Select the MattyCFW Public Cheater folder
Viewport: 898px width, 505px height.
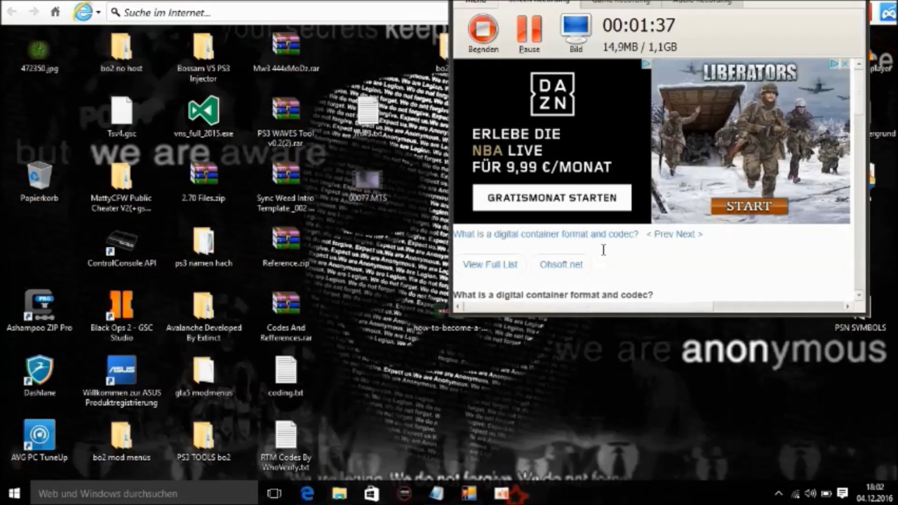pos(121,187)
